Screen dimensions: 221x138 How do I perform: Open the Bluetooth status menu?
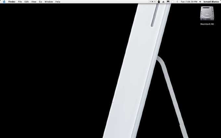[x=177, y=2]
